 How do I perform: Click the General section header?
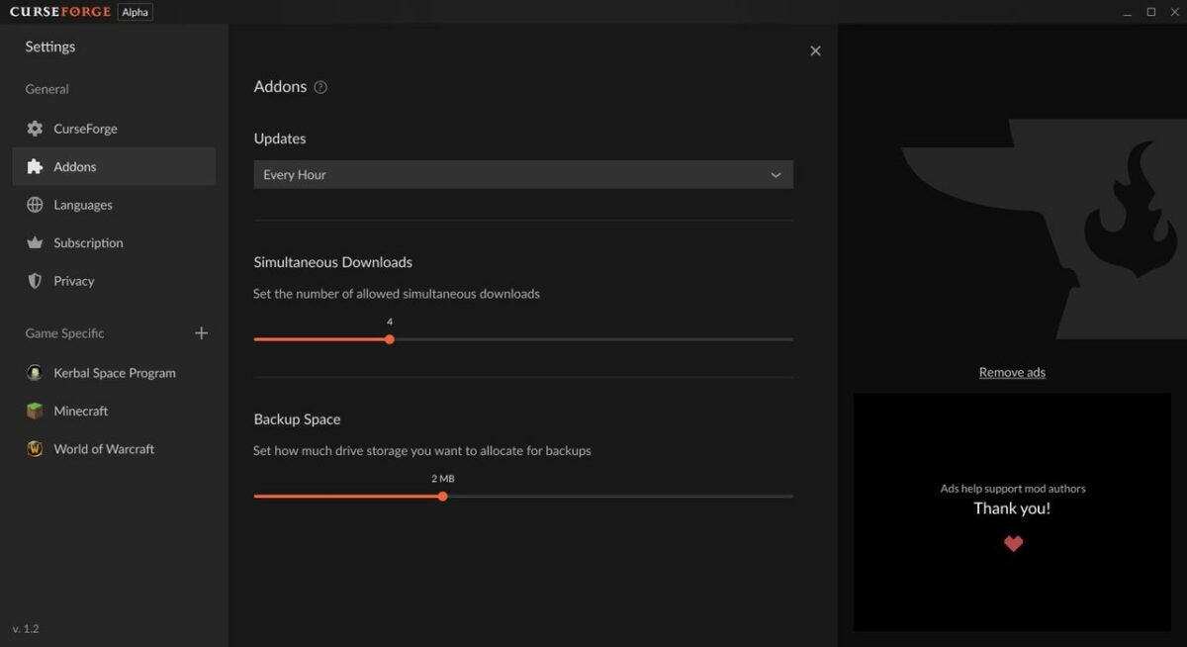[x=46, y=89]
